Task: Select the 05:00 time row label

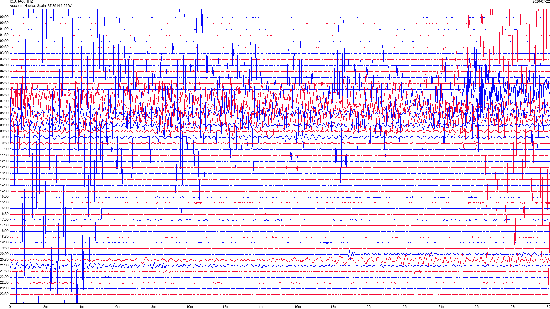Action: (4, 77)
